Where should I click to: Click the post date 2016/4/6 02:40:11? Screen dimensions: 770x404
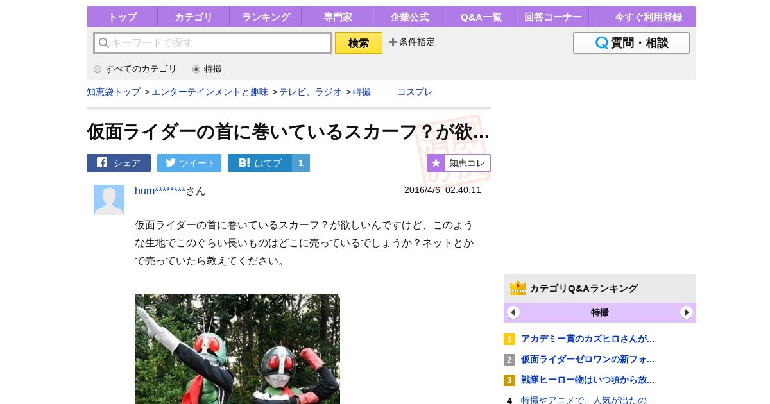click(x=443, y=190)
